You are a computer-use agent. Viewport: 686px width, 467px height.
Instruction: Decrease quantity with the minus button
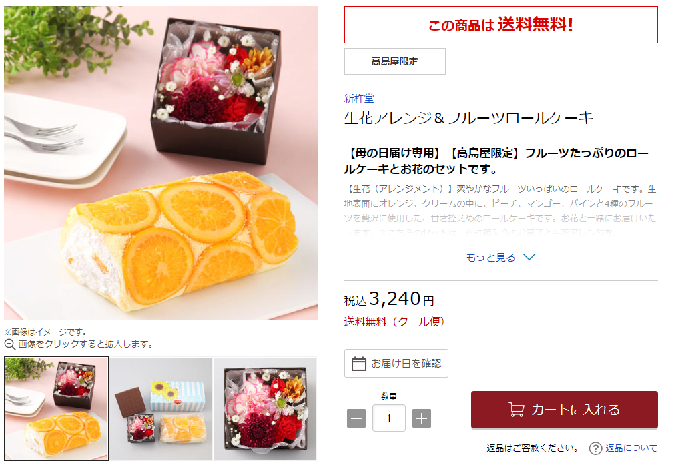click(356, 418)
